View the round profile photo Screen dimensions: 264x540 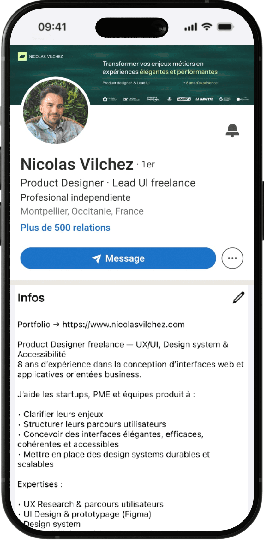click(x=56, y=111)
